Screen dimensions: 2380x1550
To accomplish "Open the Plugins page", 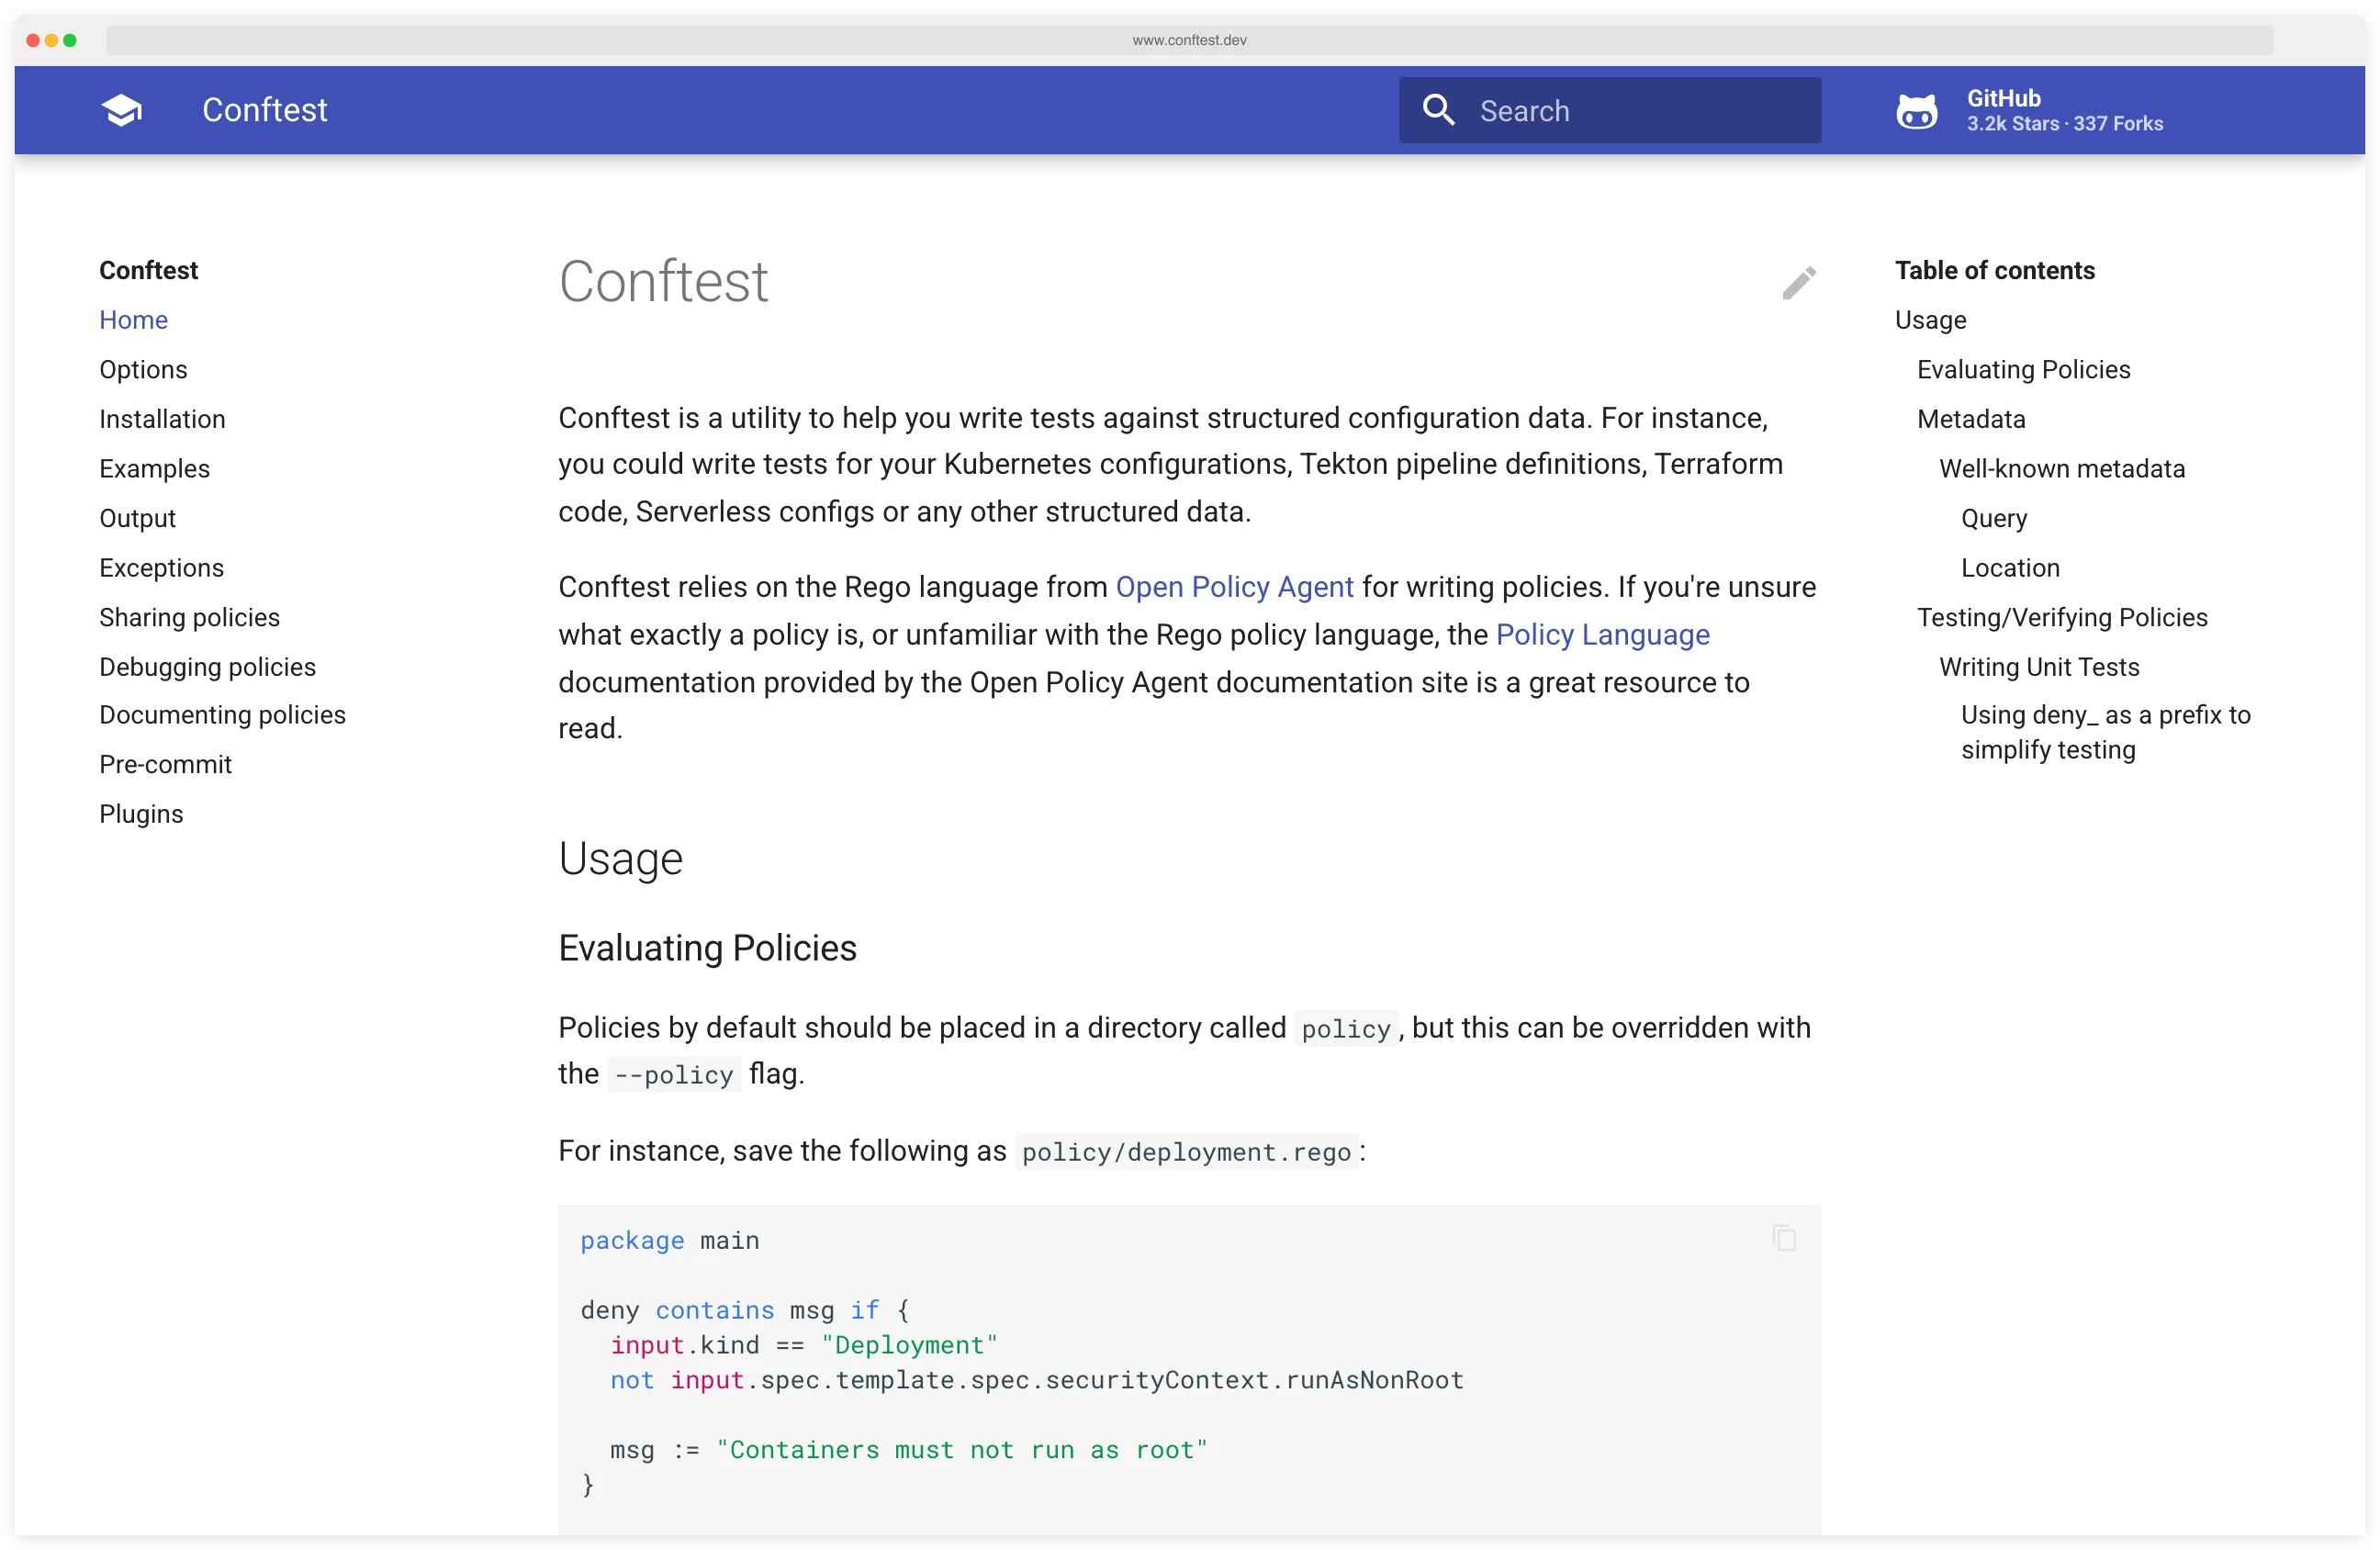I will pyautogui.click(x=141, y=813).
